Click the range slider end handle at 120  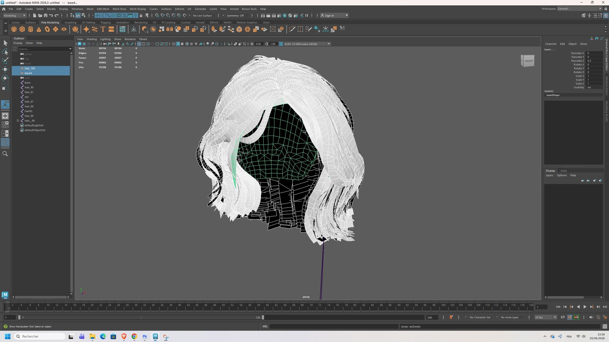pyautogui.click(x=263, y=317)
